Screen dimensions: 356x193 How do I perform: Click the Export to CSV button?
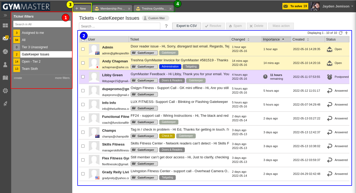point(186,26)
